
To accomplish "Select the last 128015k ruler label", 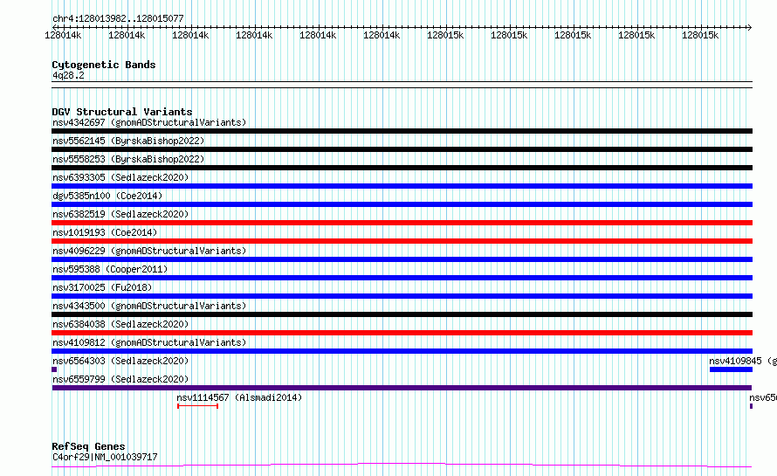I will click(699, 35).
